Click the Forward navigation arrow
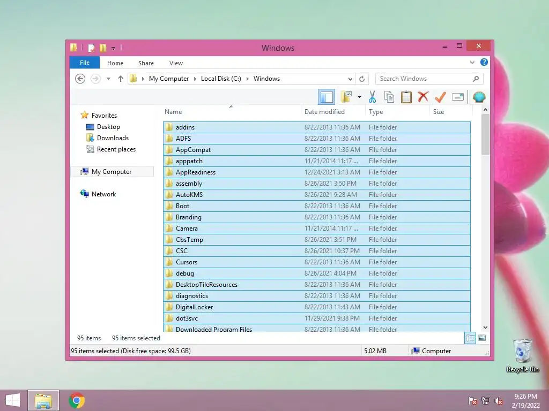The width and height of the screenshot is (549, 411). 95,79
